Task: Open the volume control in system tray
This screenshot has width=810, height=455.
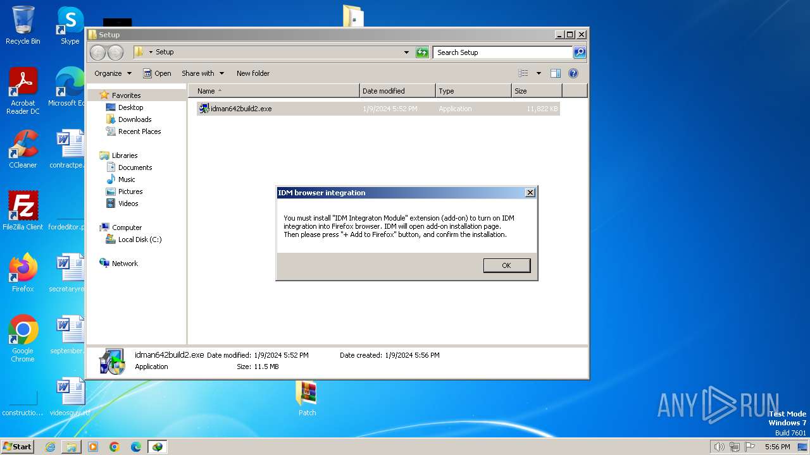Action: 719,447
